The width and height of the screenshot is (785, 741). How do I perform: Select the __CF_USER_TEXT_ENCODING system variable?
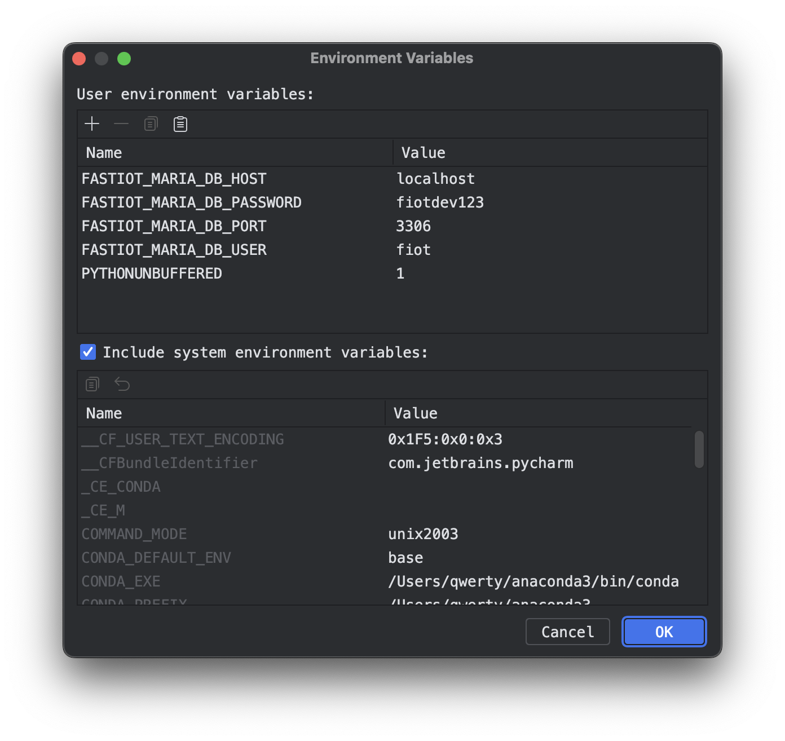[183, 439]
